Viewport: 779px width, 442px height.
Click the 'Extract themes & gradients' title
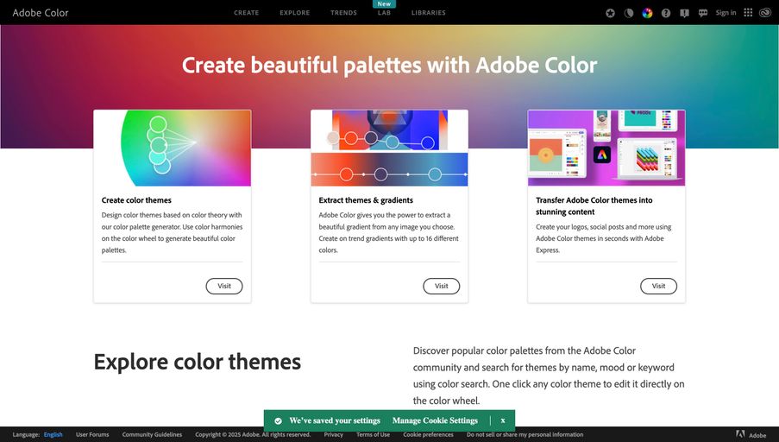click(x=366, y=200)
